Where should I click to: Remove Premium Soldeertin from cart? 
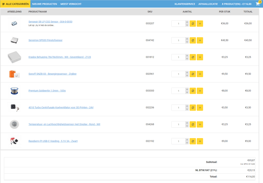pyautogui.click(x=200, y=91)
